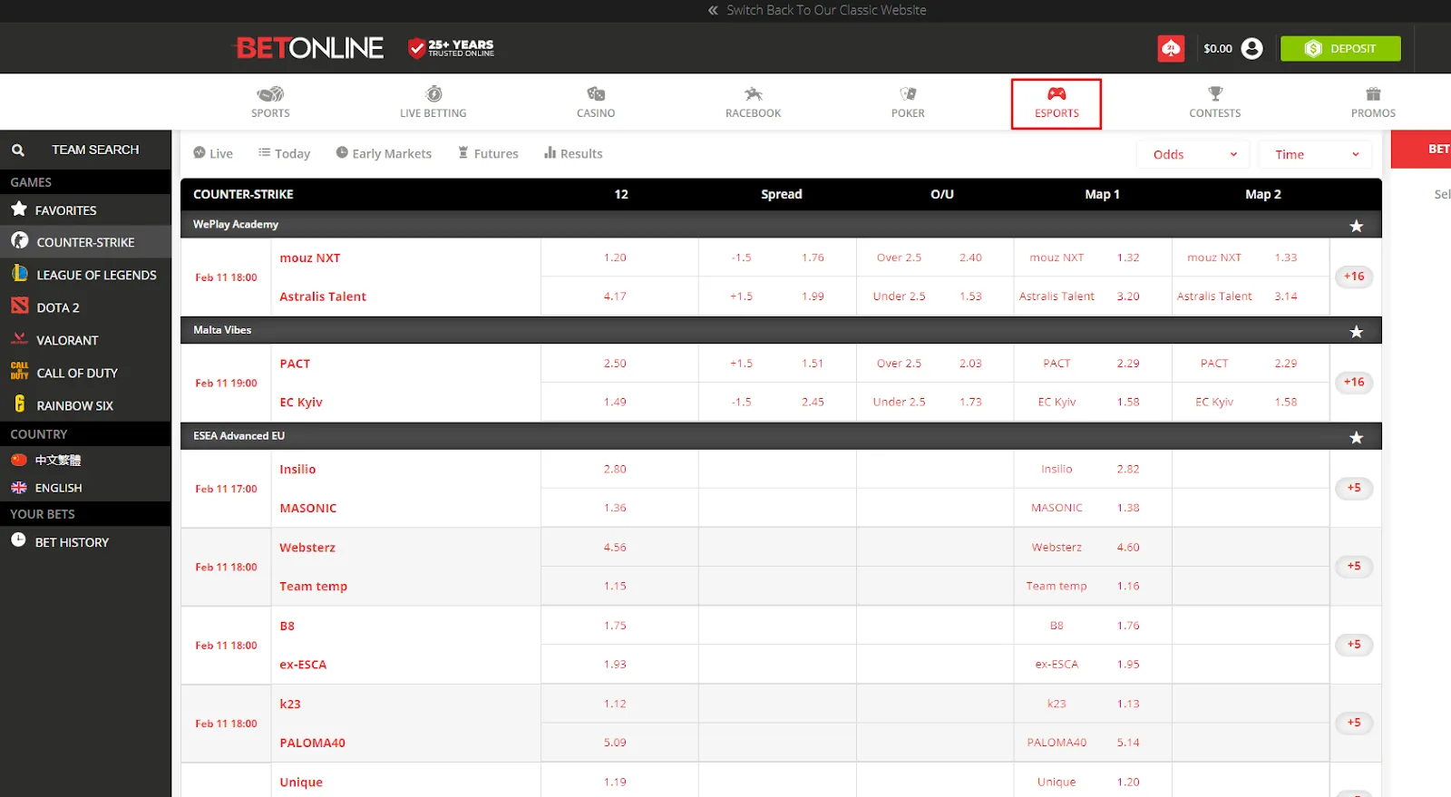Open the Poker cards icon
The width and height of the screenshot is (1451, 797).
point(908,94)
